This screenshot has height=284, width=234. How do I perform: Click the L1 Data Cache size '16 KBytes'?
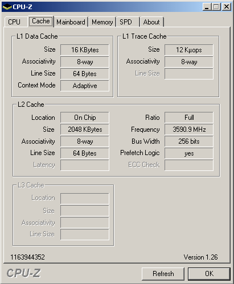[x=85, y=50]
